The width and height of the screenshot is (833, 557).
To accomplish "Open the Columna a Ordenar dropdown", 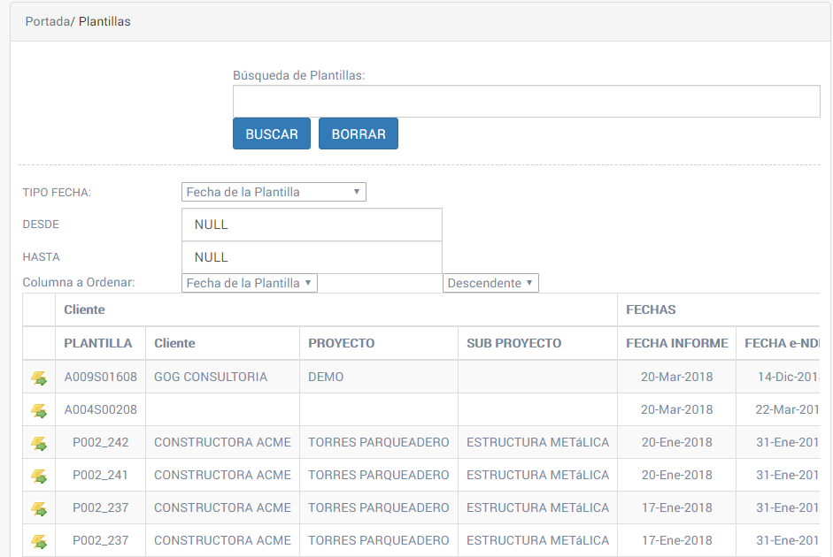I will point(249,283).
